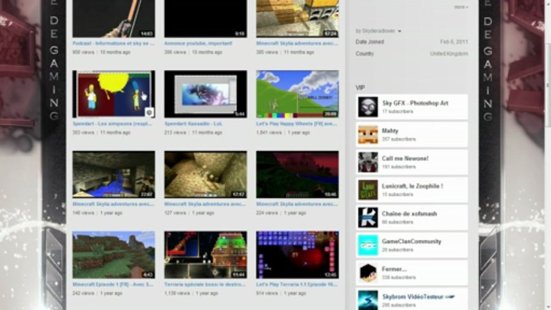This screenshot has width=551, height=310.
Task: Open 'Speedart - Les simpsons' video title
Action: pos(113,124)
